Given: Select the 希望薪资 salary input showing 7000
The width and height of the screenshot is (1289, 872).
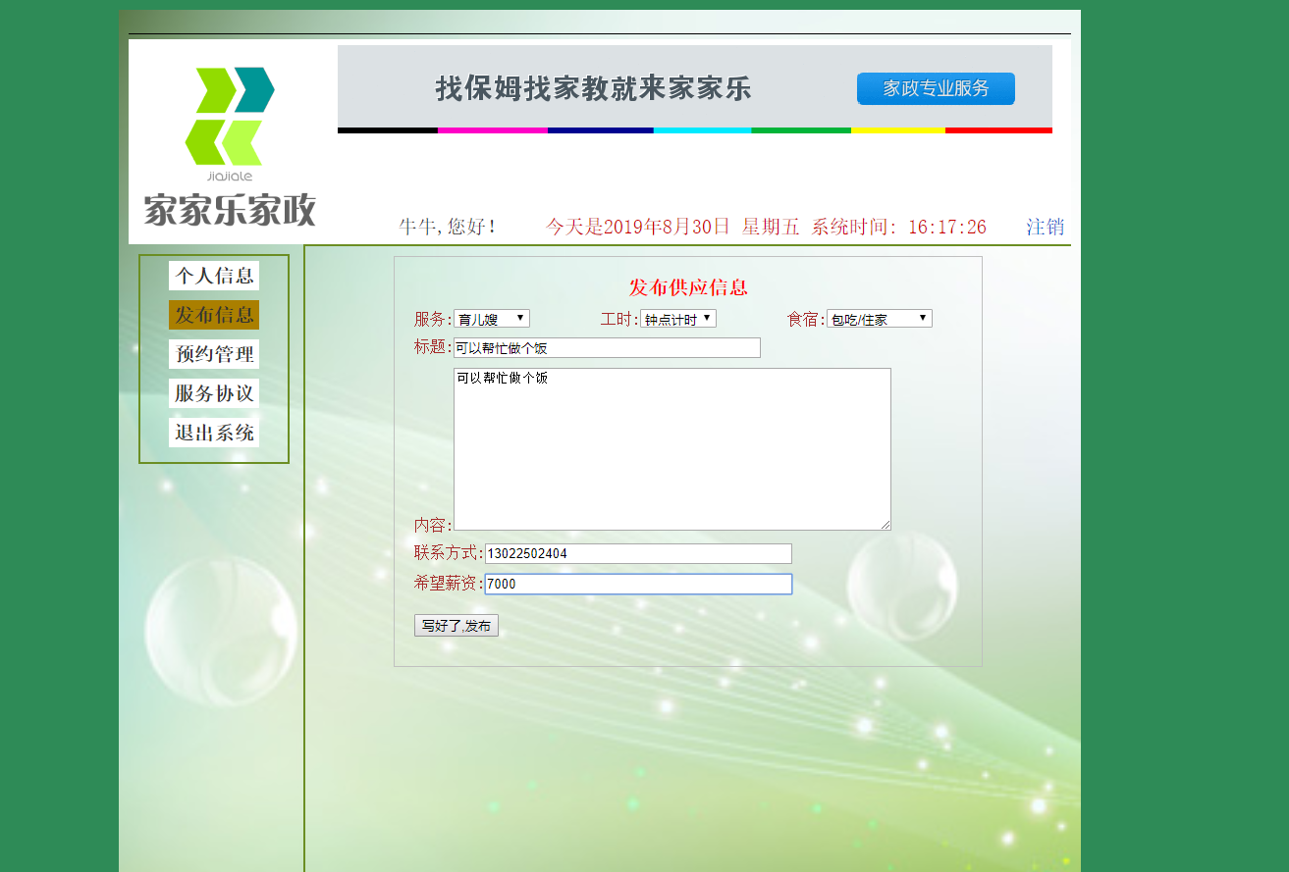Looking at the screenshot, I should pyautogui.click(x=638, y=584).
